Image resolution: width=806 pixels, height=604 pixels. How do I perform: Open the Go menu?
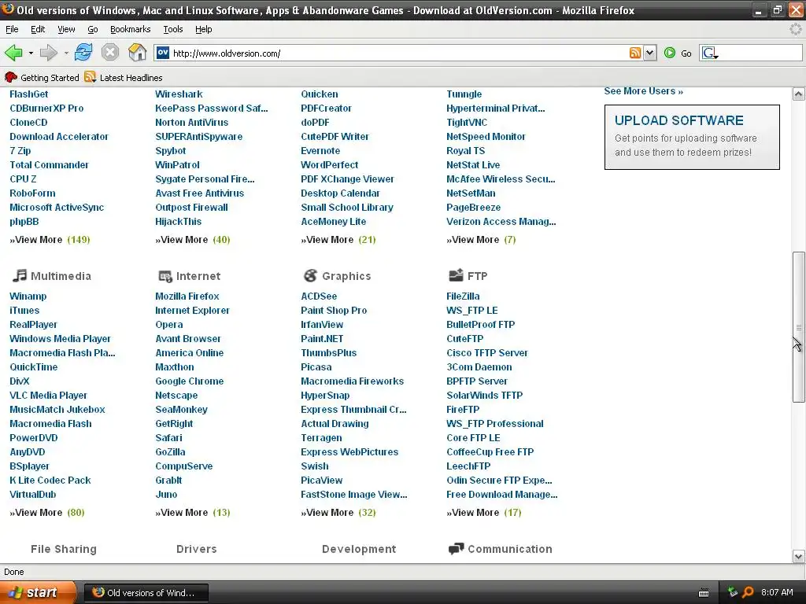(x=93, y=29)
